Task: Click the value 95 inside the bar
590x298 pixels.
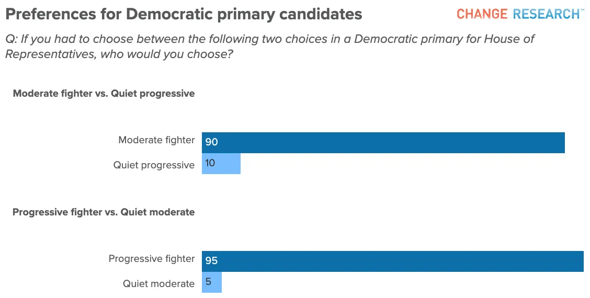Action: coord(211,261)
